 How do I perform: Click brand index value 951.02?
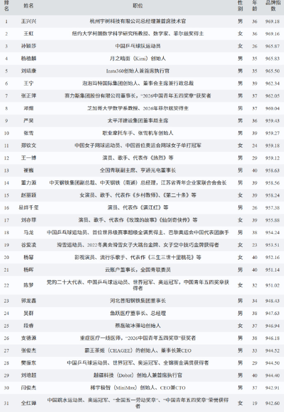pyautogui.click(x=273, y=285)
